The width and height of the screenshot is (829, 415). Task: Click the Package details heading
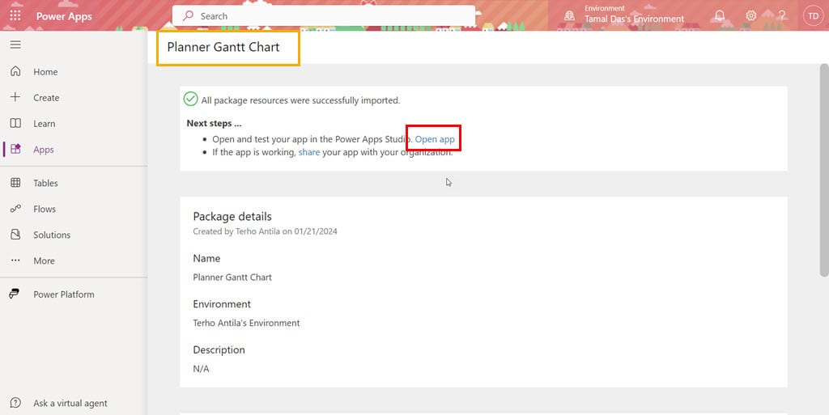[x=232, y=217]
